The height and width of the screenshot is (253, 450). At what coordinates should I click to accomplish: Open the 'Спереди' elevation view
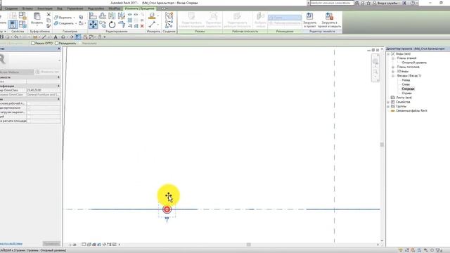tap(408, 89)
